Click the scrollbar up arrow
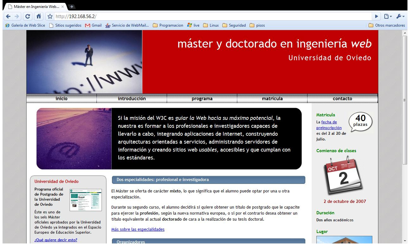410x246 pixels. [x=405, y=33]
